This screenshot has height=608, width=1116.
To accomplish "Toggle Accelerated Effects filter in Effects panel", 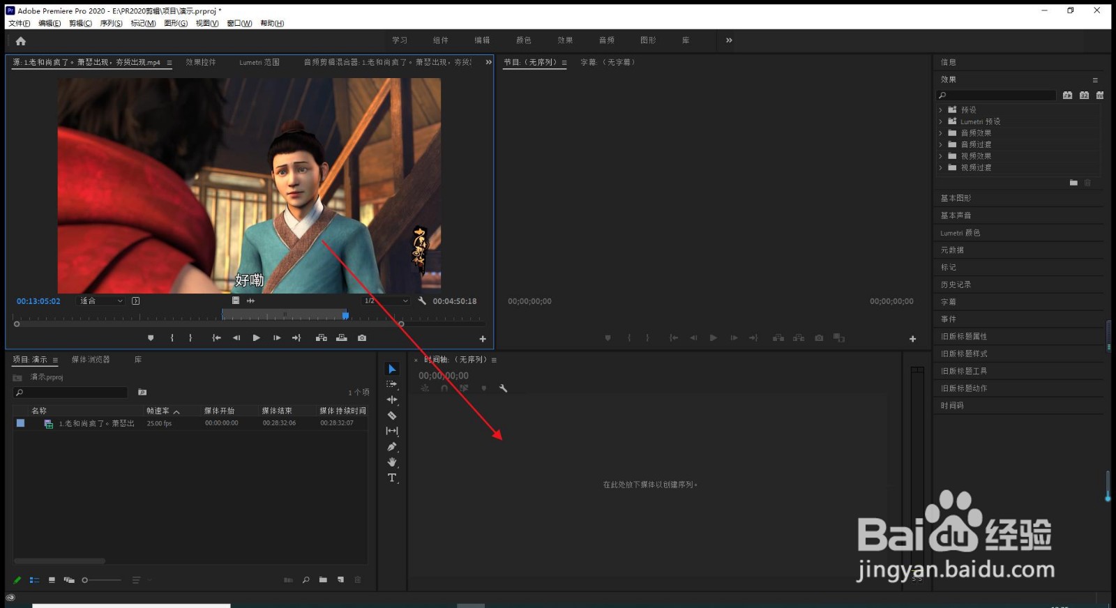I will (1067, 96).
